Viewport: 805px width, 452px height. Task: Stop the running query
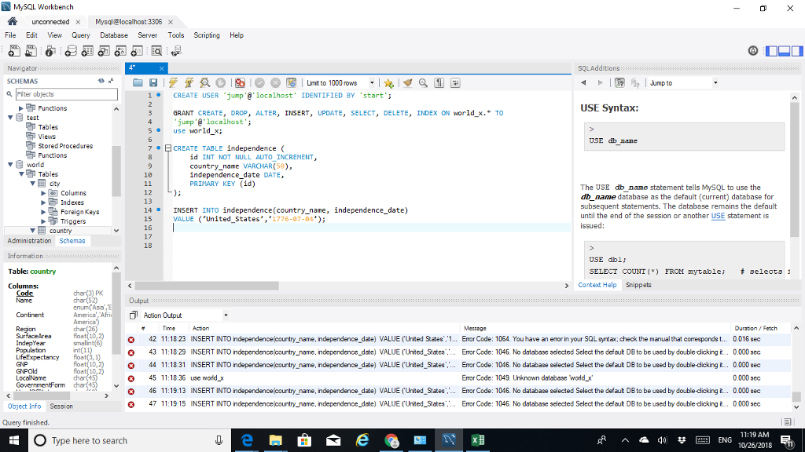point(222,82)
